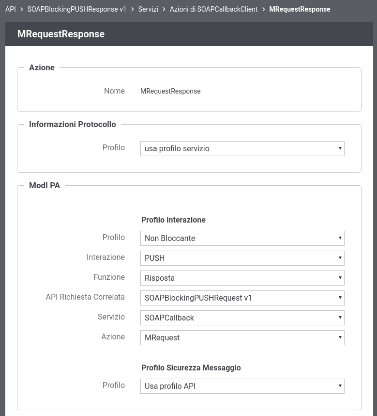Screen dimensions: 377x416
Task: Open the Servizio SOAPCallback dropdown
Action: click(x=242, y=318)
